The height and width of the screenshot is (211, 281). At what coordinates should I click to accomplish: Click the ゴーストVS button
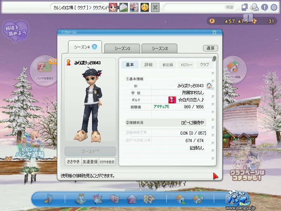[90, 151]
